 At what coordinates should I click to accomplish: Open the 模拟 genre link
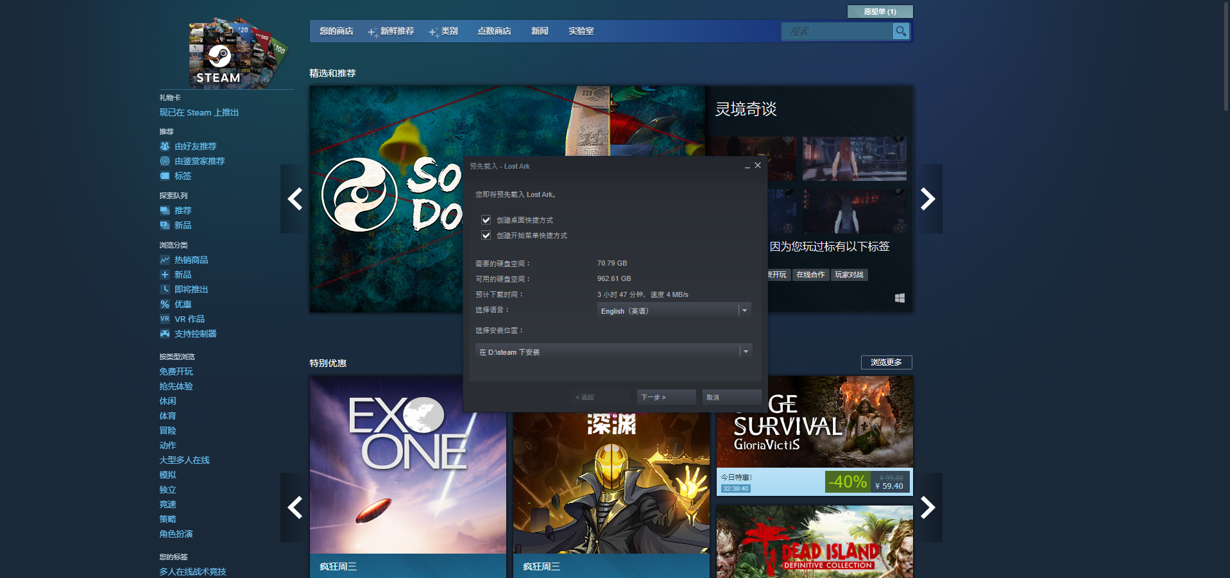pos(167,475)
